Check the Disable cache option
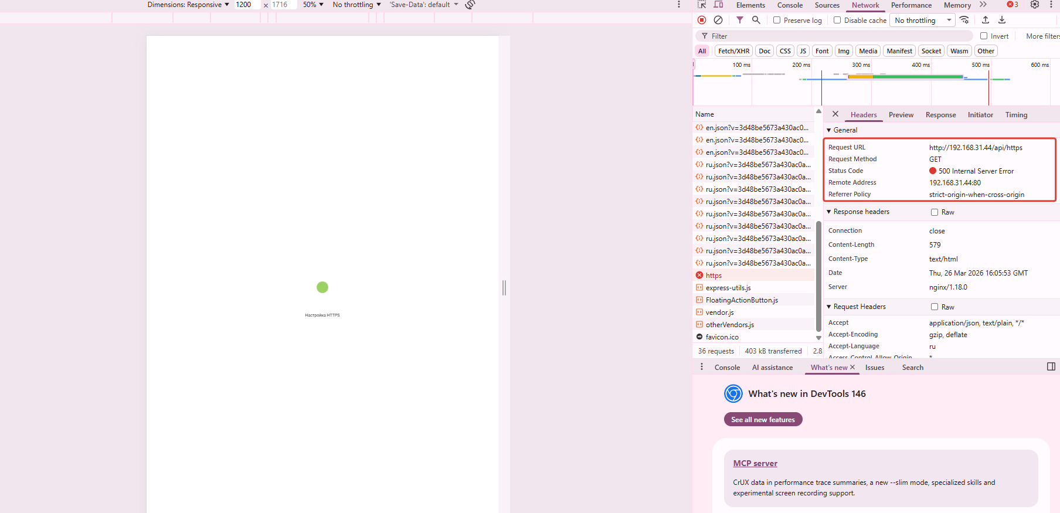 [837, 20]
